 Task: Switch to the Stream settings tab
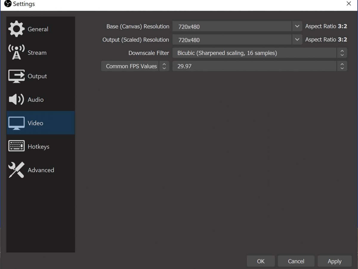(x=37, y=53)
